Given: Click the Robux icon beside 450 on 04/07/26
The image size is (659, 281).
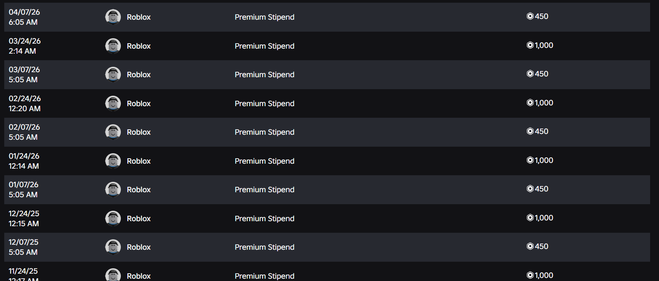Looking at the screenshot, I should [x=530, y=16].
